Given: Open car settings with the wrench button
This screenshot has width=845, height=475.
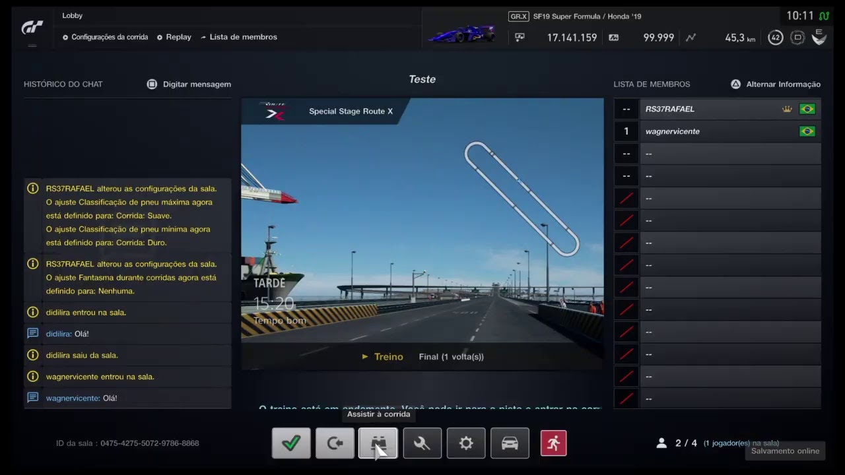Looking at the screenshot, I should (x=422, y=443).
